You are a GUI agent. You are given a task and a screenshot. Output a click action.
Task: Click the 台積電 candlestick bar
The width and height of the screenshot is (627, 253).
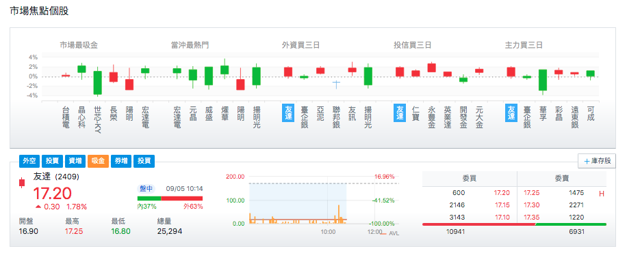(x=66, y=75)
